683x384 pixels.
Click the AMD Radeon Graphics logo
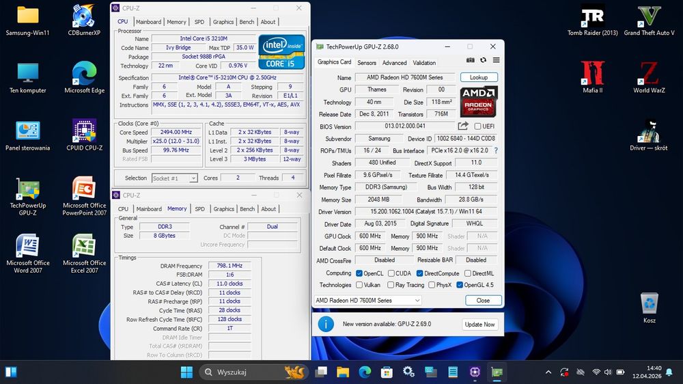(479, 102)
